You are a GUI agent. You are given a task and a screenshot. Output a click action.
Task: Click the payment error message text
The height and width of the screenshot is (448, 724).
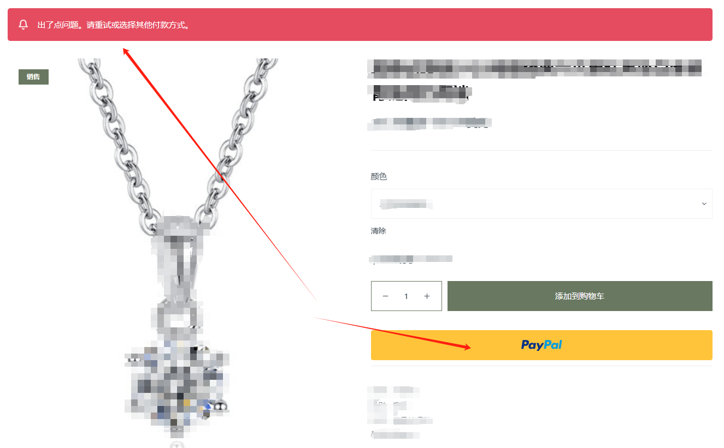pos(114,25)
